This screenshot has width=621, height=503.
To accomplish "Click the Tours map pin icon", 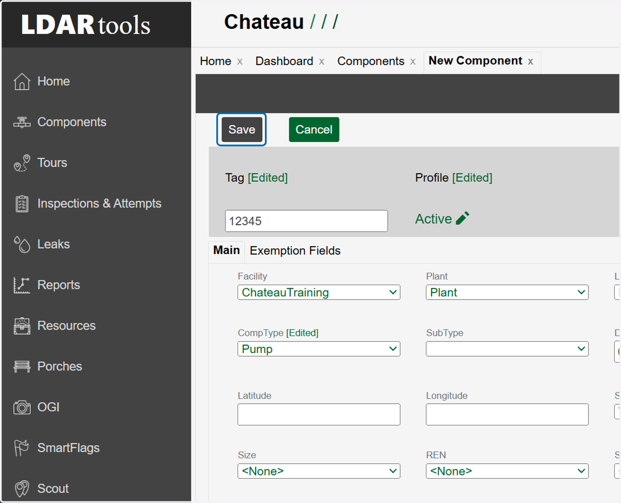I will pyautogui.click(x=22, y=163).
